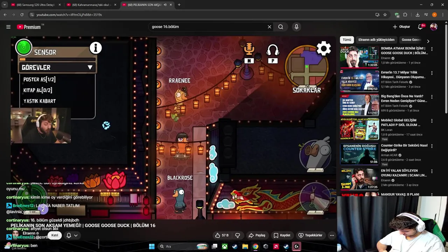Image resolution: width=448 pixels, height=252 pixels.
Task: Open the YouTube guide hamburger menu
Action: pos(8,27)
